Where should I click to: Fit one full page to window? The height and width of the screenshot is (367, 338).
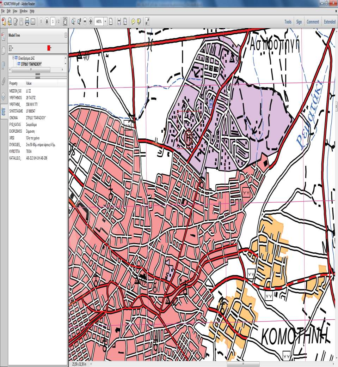coord(125,22)
